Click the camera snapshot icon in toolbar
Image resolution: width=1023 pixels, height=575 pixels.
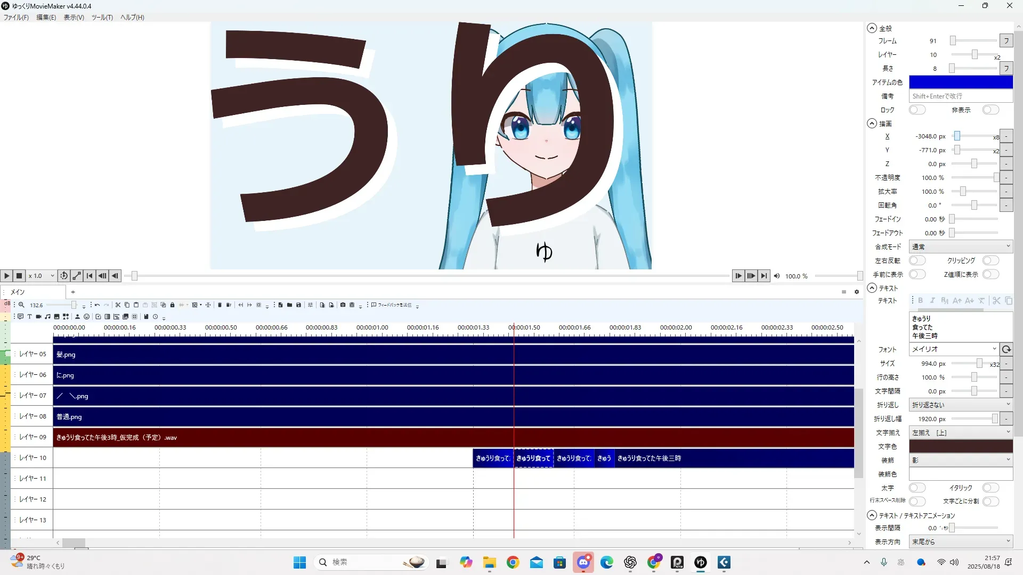coord(343,305)
